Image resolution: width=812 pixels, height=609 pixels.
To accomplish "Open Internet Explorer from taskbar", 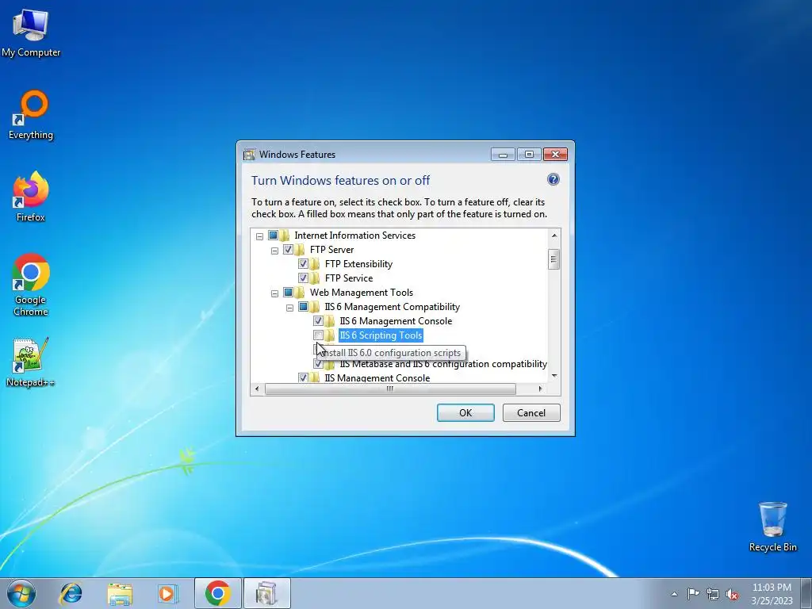I will (x=71, y=593).
